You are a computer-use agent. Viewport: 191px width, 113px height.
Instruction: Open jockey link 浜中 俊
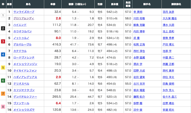click(138, 110)
